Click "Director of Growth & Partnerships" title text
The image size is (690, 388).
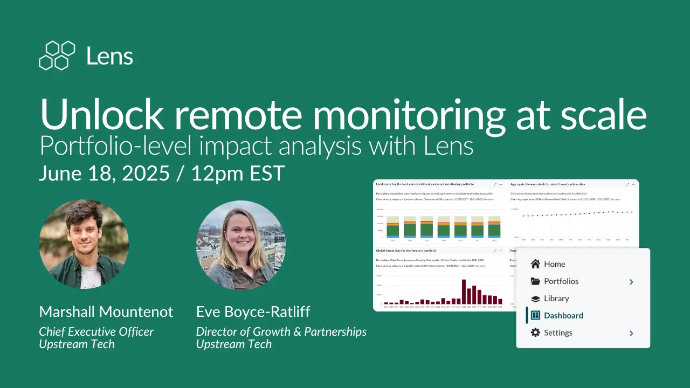[281, 332]
